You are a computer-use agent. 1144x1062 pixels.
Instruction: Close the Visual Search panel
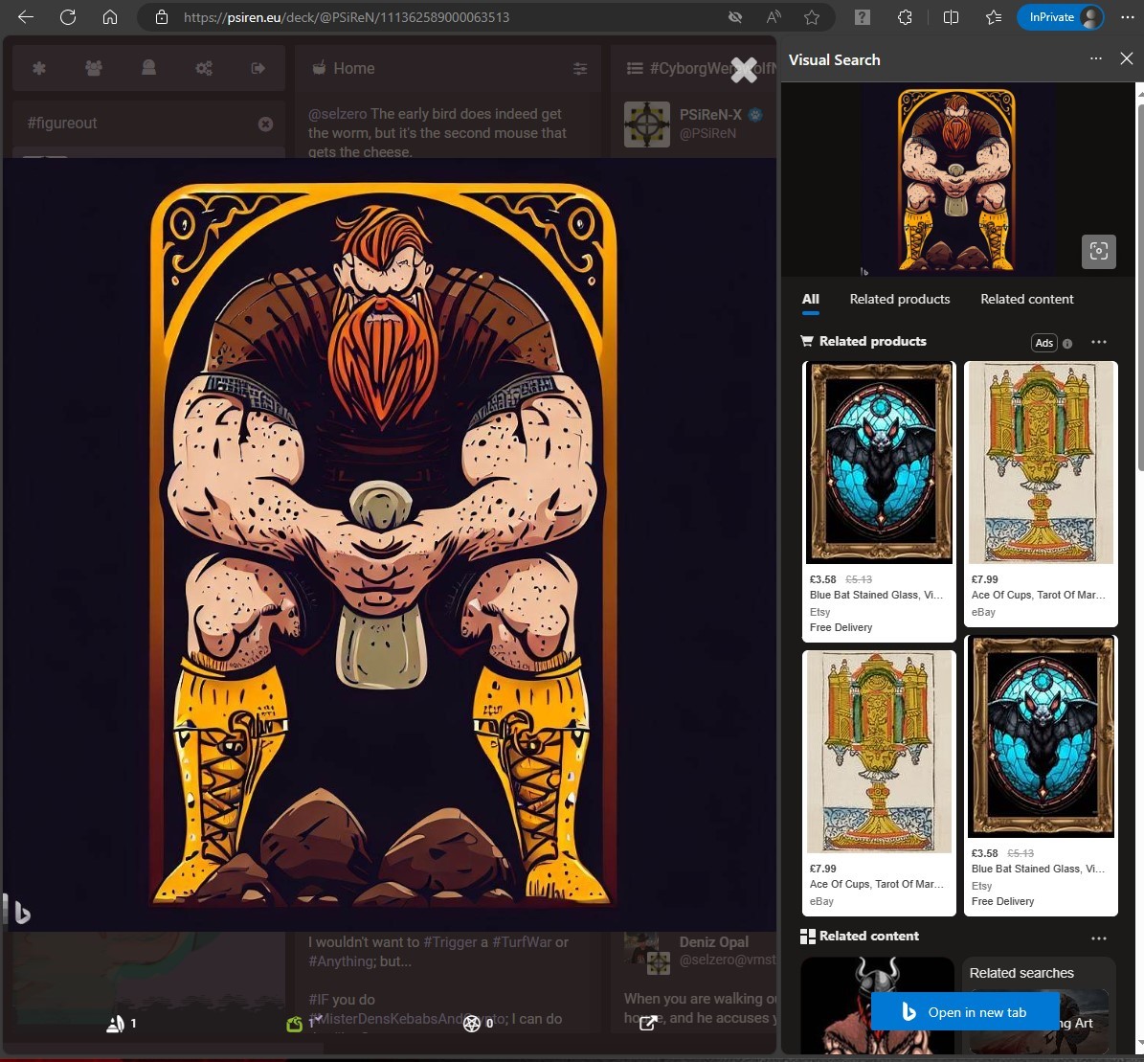(x=1127, y=59)
